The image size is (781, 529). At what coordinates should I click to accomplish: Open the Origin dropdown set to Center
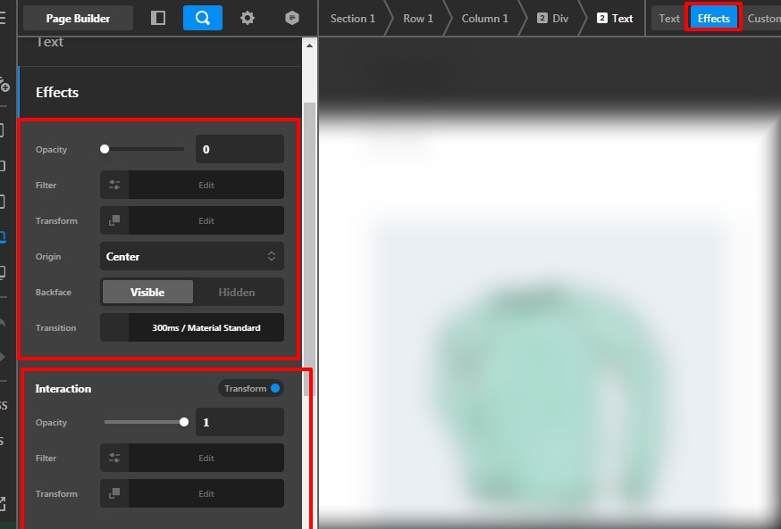coord(192,256)
